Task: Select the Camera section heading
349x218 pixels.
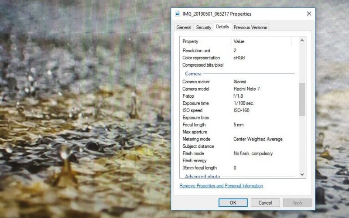Action: (193, 74)
